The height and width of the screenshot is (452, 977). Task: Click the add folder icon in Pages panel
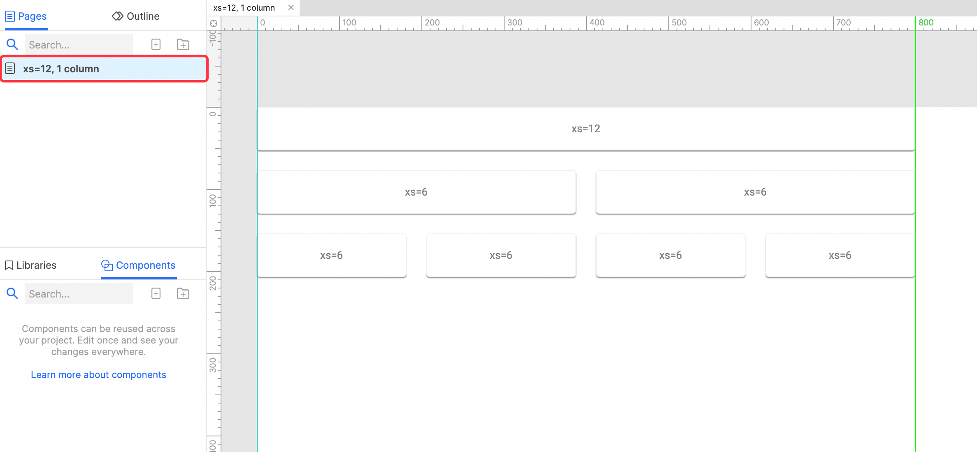coord(183,44)
